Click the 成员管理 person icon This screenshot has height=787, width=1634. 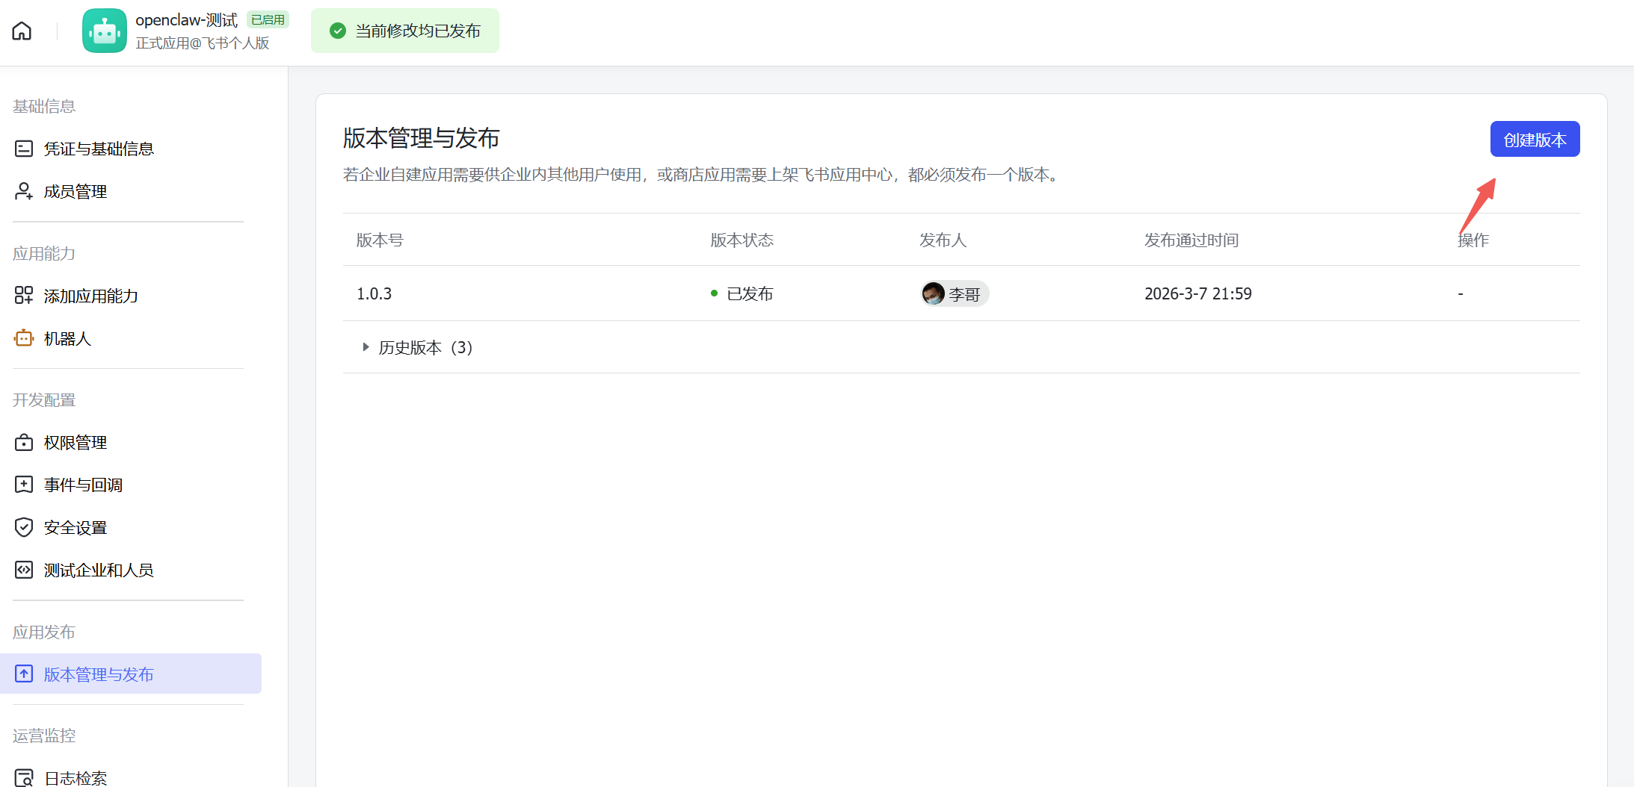[24, 191]
